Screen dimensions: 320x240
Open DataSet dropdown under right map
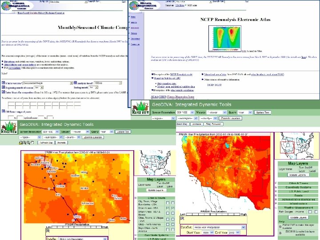219,227
